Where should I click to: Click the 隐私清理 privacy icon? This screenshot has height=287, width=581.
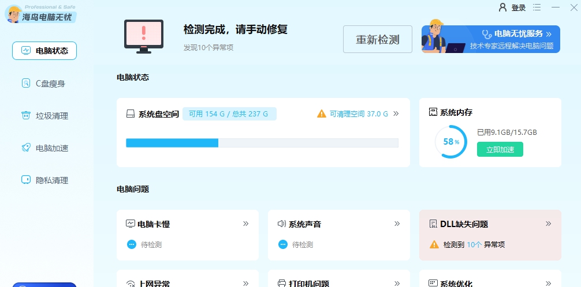[x=26, y=180]
